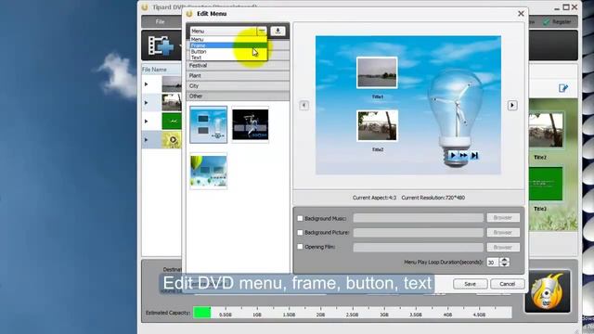Viewport: 594px width, 334px height.
Task: Go to previous menu page arrow
Action: (304, 105)
